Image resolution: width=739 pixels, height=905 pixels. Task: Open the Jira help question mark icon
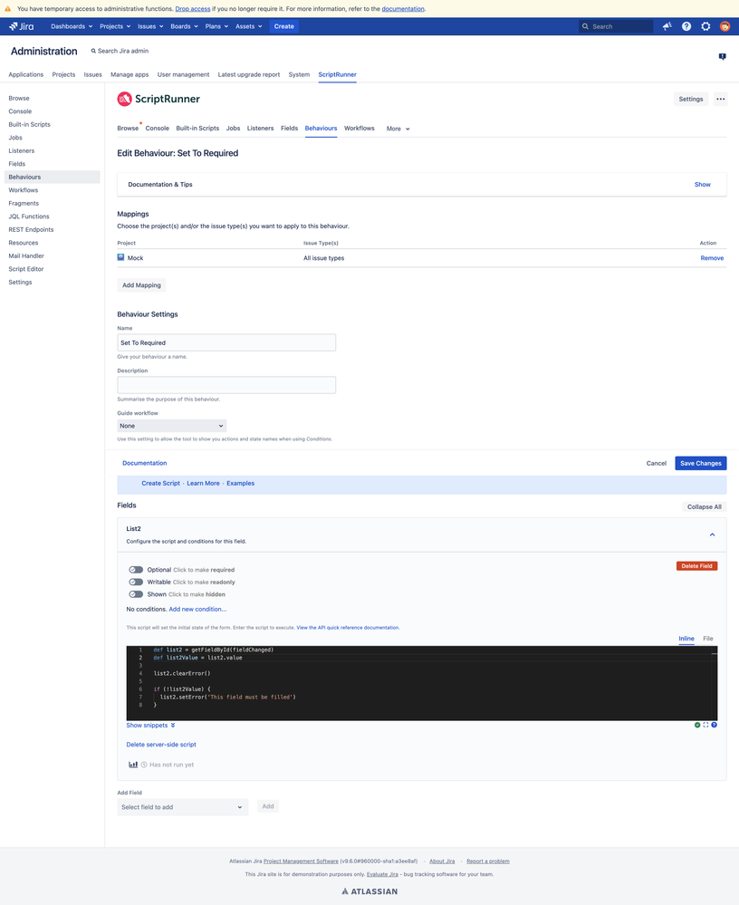[686, 26]
